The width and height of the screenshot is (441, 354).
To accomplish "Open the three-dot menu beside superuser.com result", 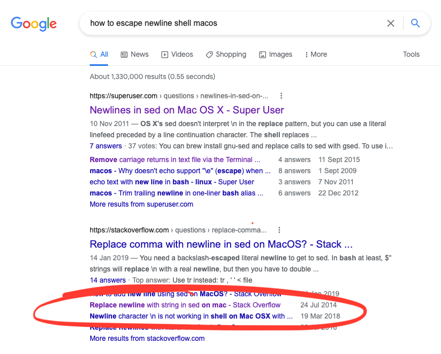I will [x=281, y=96].
